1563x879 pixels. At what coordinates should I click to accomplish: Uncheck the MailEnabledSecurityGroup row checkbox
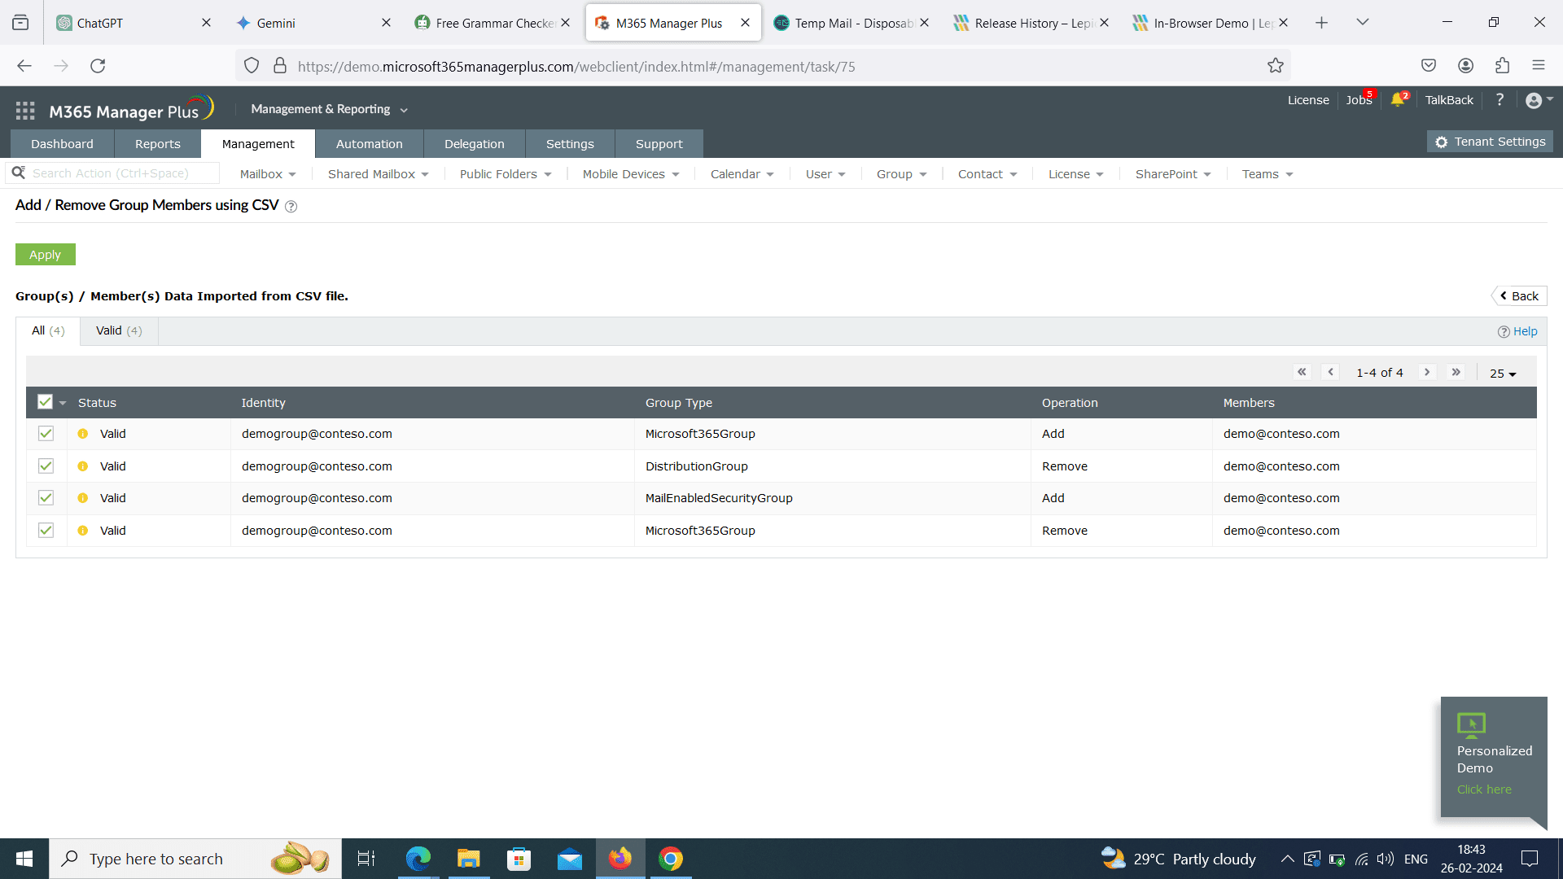(x=46, y=498)
